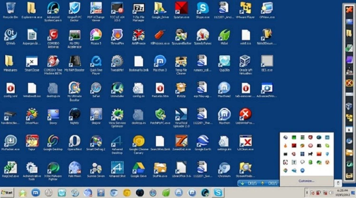Open the Temp File Cleaner shortcut
This screenshot has height=198, width=356.
(181, 65)
